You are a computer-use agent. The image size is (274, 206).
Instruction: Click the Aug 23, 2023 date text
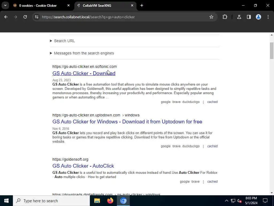coord(62,80)
